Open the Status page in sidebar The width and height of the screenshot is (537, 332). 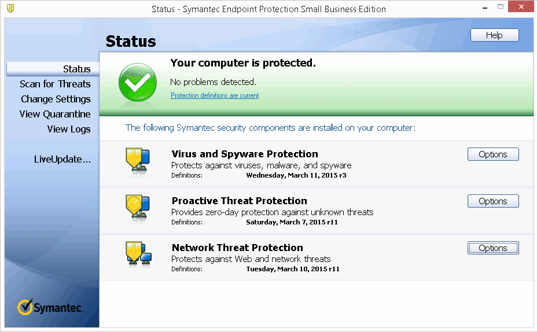76,69
